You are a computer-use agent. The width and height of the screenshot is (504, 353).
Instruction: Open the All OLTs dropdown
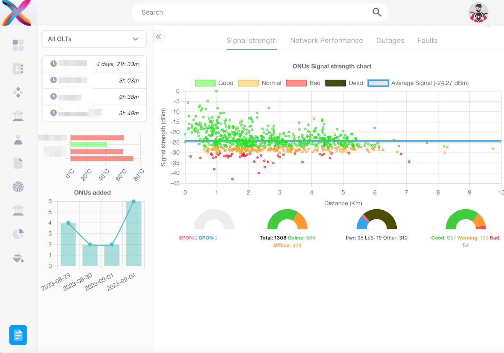[94, 39]
